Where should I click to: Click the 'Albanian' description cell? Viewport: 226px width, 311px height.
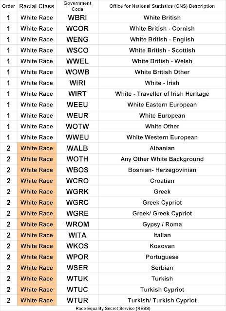click(x=162, y=148)
